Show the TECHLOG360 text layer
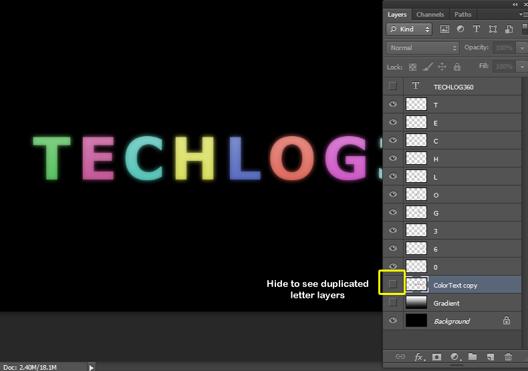This screenshot has width=528, height=371. click(392, 86)
